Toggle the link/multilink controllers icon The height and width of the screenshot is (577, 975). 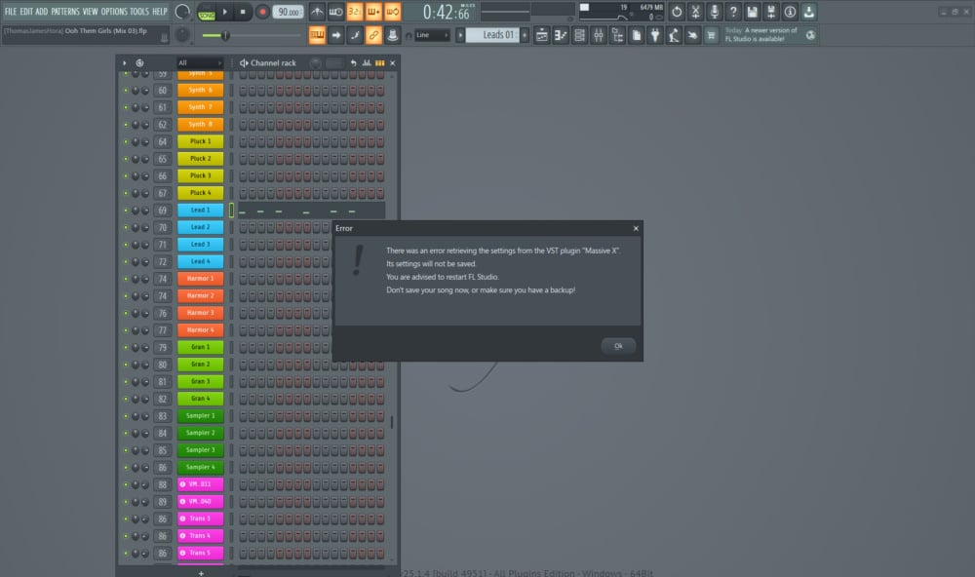pyautogui.click(x=373, y=35)
